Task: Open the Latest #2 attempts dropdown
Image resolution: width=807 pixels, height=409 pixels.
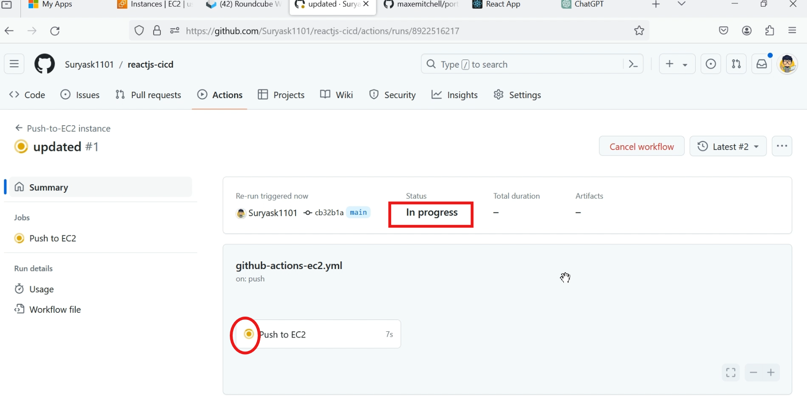Action: (x=728, y=146)
